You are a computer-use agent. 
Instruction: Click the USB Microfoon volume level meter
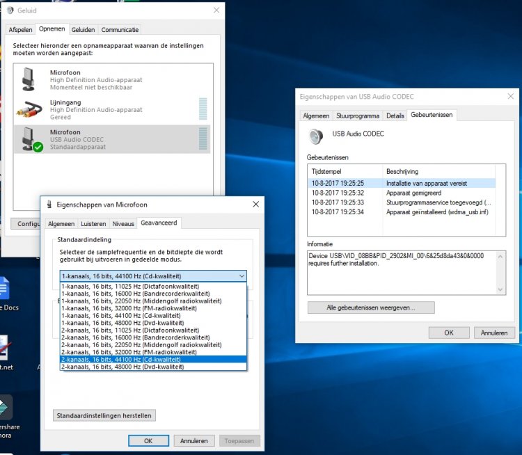coord(203,138)
